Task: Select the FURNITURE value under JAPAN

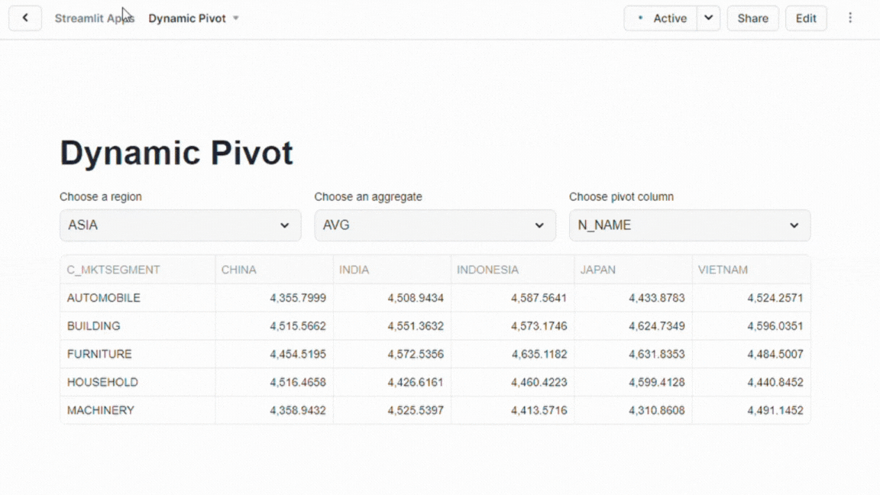Action: [656, 354]
